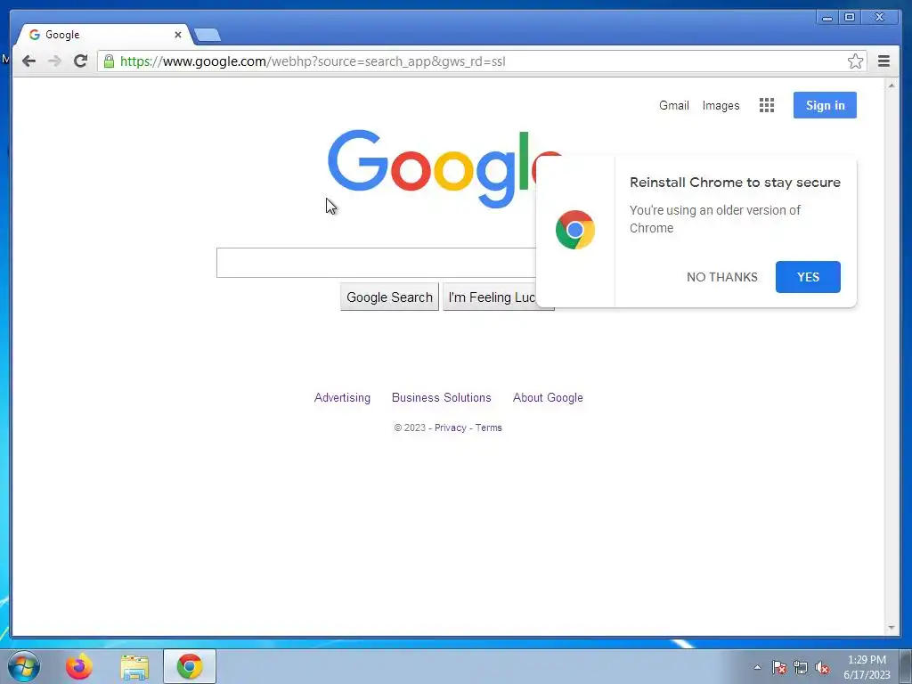Open About Google link
The height and width of the screenshot is (684, 912).
548,398
